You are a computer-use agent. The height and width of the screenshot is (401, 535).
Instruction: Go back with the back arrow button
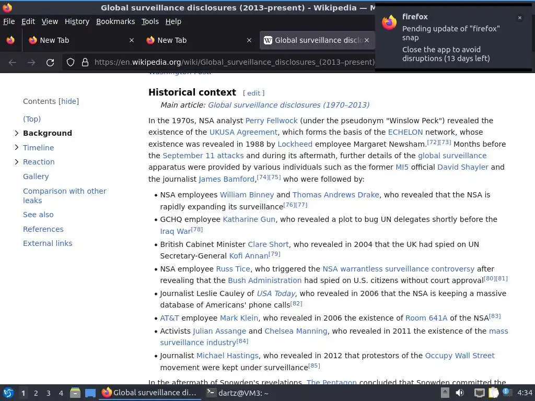(x=13, y=63)
